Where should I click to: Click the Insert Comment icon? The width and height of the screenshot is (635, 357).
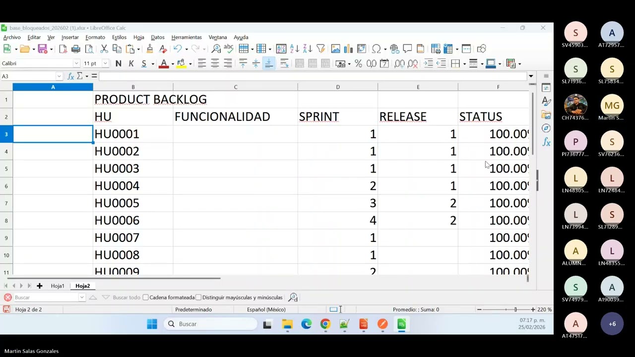[x=407, y=49]
